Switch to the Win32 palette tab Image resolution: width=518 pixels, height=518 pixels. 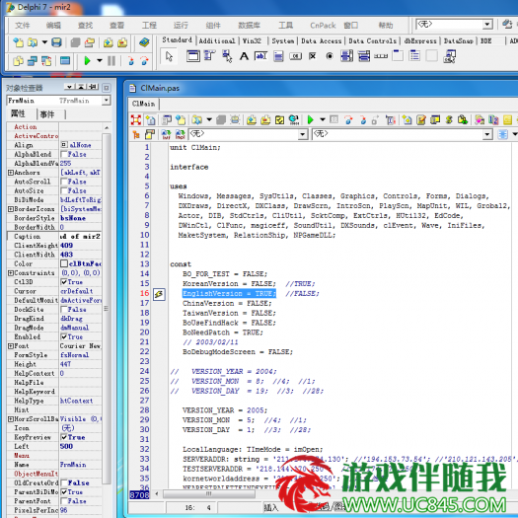252,40
